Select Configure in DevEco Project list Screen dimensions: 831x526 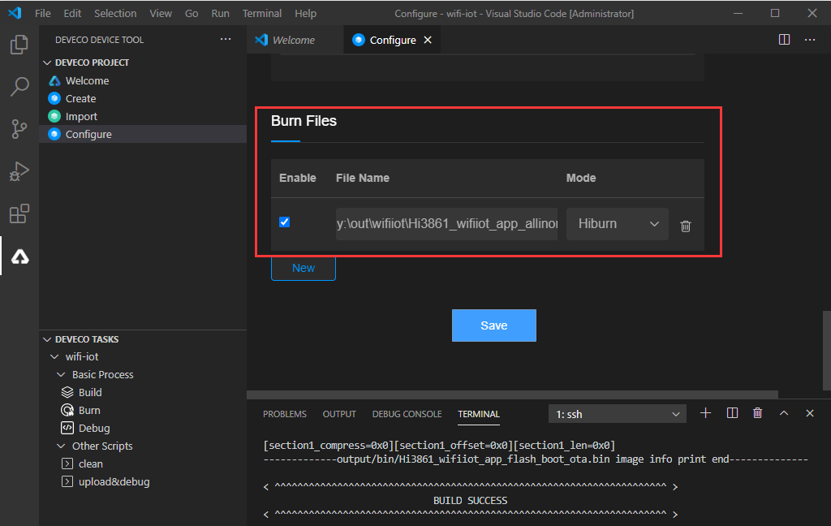143,134
